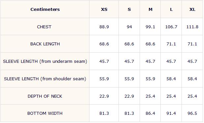Click the chest value 88.9 for XS
204x123 pixels.
pyautogui.click(x=104, y=27)
